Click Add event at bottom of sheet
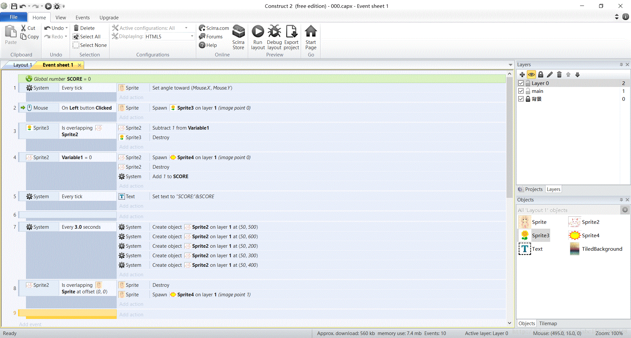Screen dimensions: 631x338 30,324
